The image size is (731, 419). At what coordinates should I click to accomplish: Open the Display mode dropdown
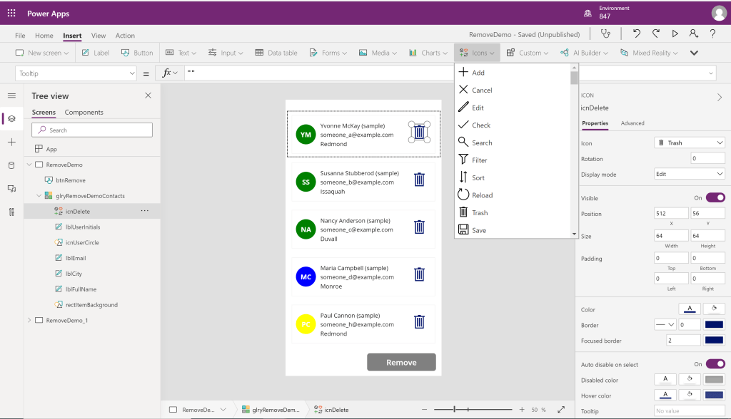(x=689, y=175)
